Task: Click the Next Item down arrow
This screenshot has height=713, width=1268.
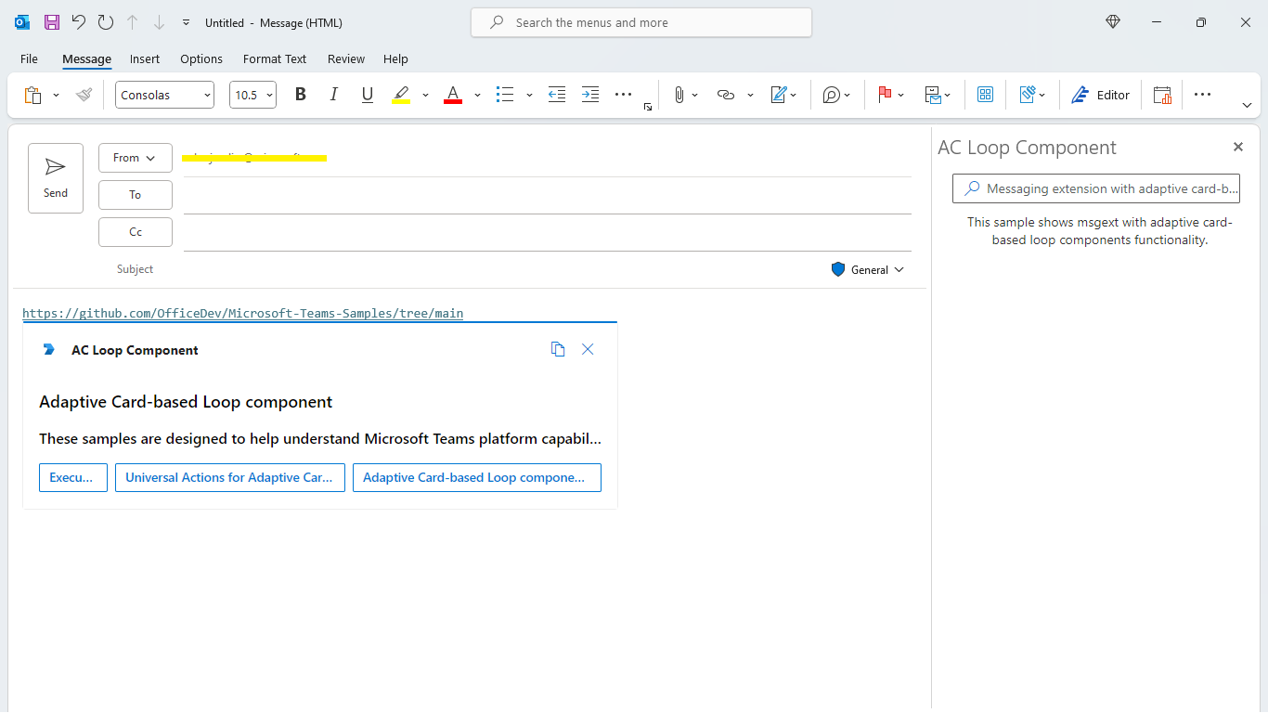Action: [x=159, y=22]
